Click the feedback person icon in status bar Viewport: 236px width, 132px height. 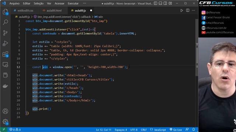(187, 129)
